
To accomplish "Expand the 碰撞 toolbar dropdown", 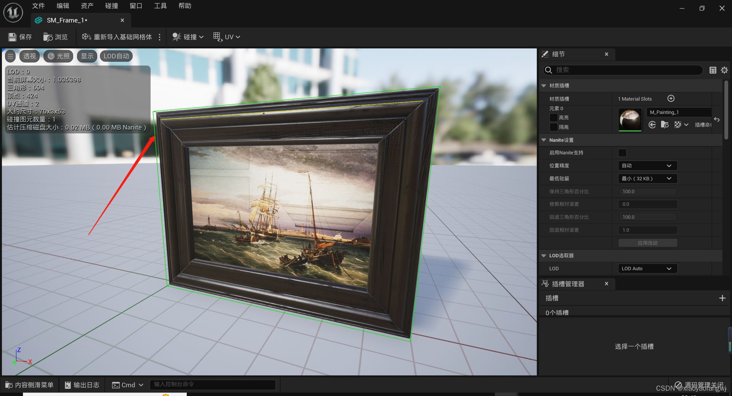I will point(188,37).
